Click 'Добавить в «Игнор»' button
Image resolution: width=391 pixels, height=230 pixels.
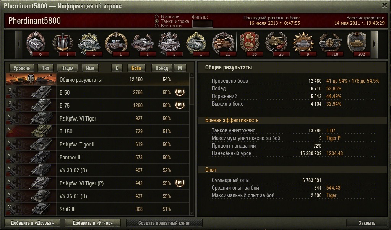92,223
